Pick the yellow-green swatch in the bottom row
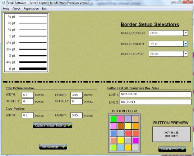 click(x=113, y=148)
